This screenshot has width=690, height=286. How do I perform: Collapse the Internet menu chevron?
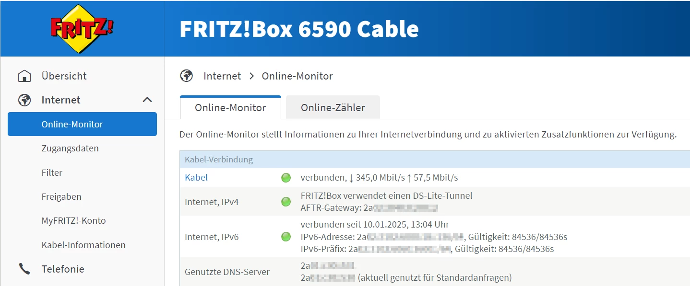(x=147, y=100)
